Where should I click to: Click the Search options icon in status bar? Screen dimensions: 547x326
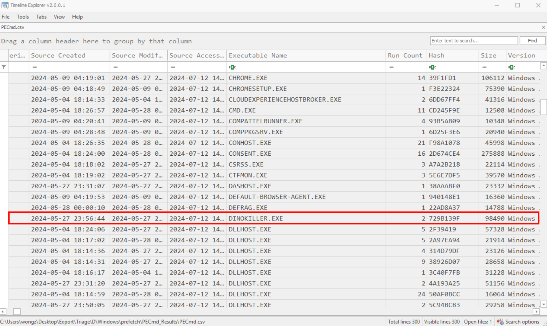point(500,322)
